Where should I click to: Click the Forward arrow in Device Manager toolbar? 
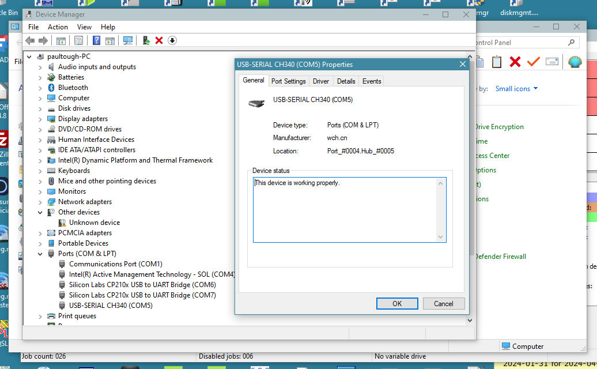point(43,40)
